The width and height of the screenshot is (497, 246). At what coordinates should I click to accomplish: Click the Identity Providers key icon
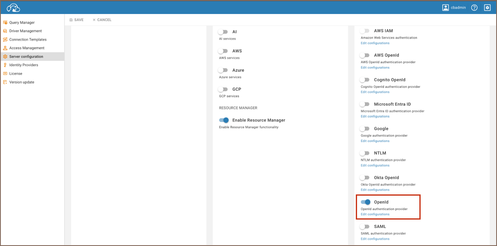[5, 65]
